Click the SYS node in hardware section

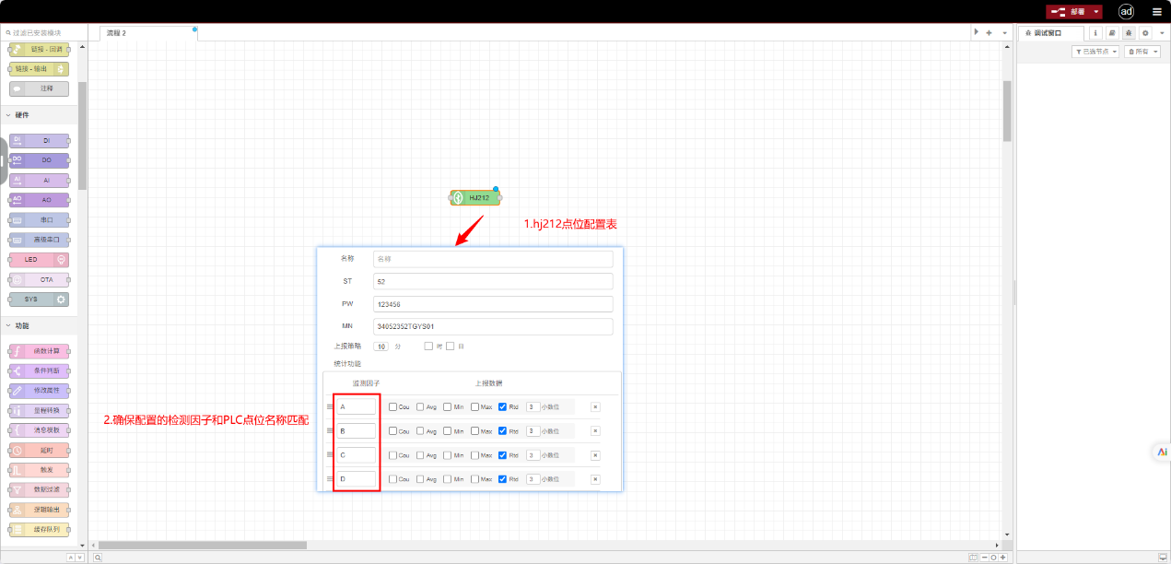[x=39, y=300]
